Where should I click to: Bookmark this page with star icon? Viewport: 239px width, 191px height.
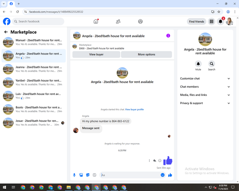(x=219, y=12)
